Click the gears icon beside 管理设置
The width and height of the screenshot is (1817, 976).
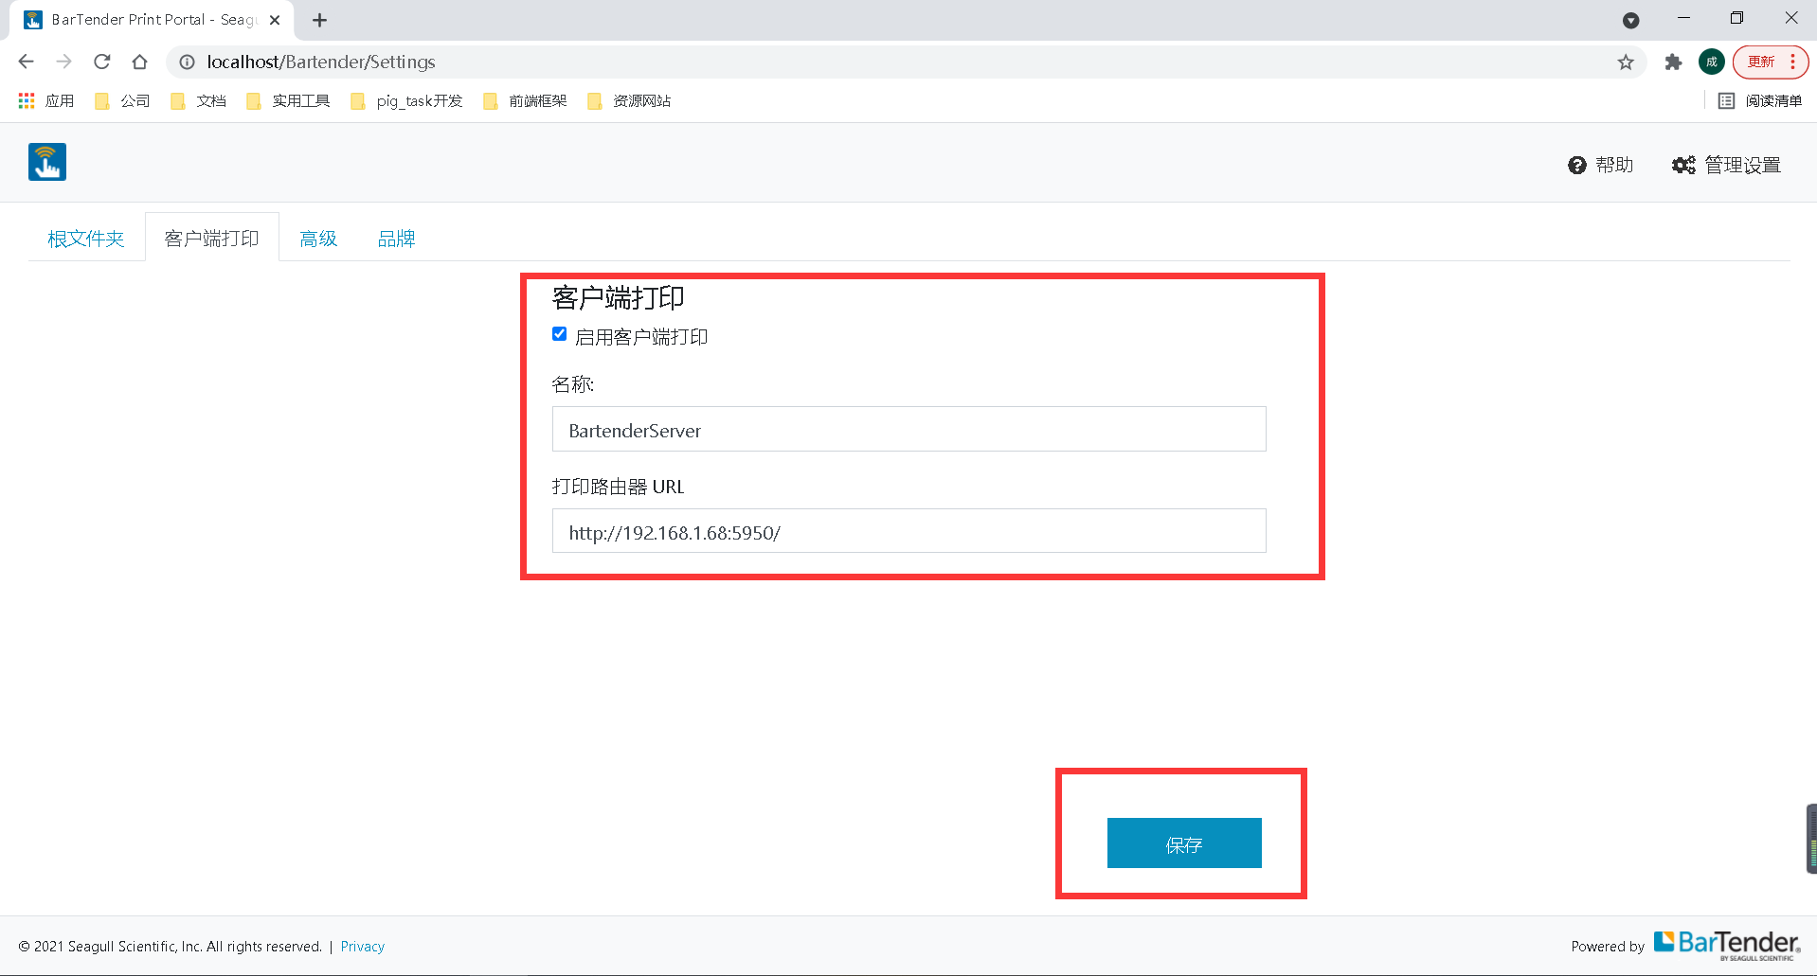(x=1683, y=166)
